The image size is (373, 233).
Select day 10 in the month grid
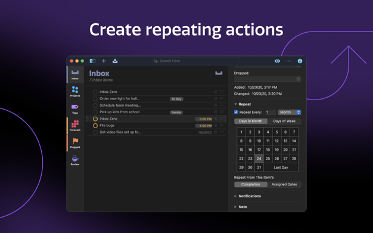[259, 141]
